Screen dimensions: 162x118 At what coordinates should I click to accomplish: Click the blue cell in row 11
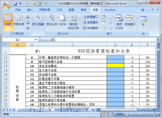115,57
